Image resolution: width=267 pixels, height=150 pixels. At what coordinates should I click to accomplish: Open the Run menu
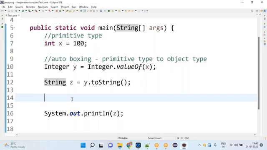click(74, 7)
